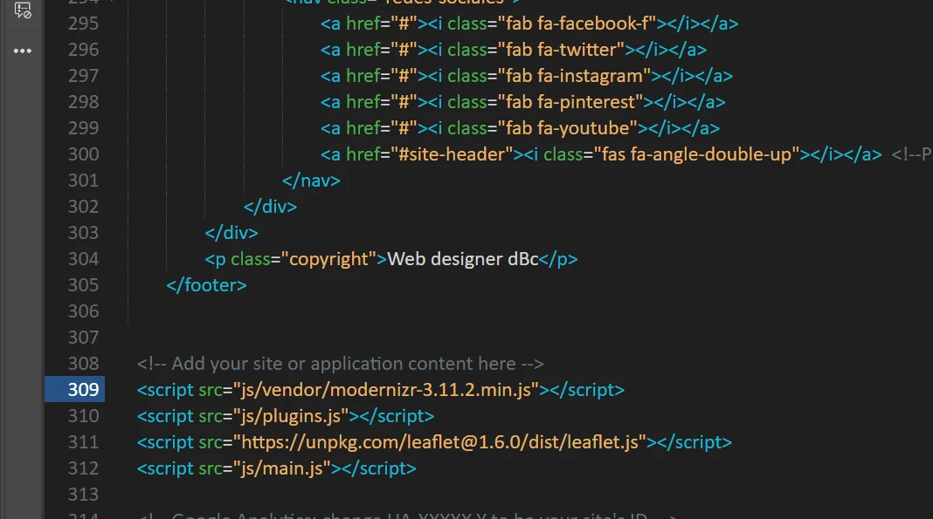This screenshot has height=519, width=933.
Task: Click line number 306 in the gutter
Action: point(83,311)
